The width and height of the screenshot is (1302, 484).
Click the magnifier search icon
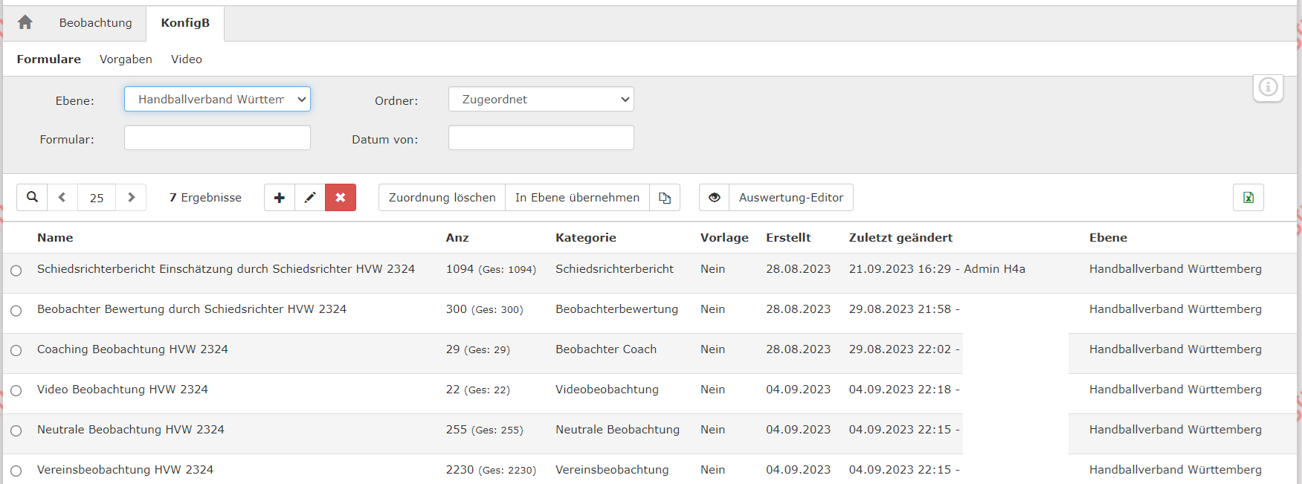click(x=32, y=197)
